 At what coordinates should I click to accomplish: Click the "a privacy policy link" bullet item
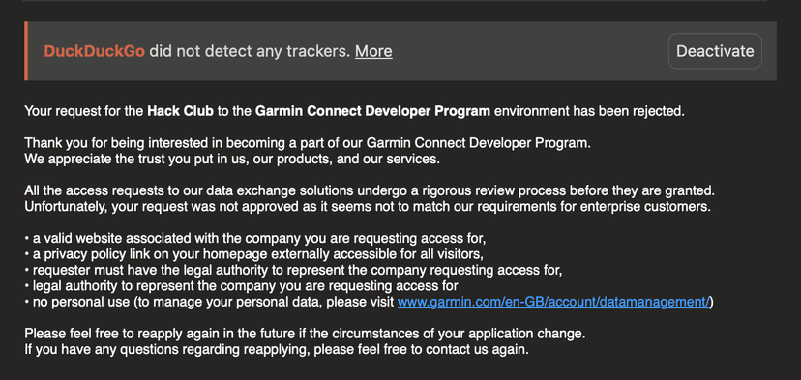[x=253, y=254]
